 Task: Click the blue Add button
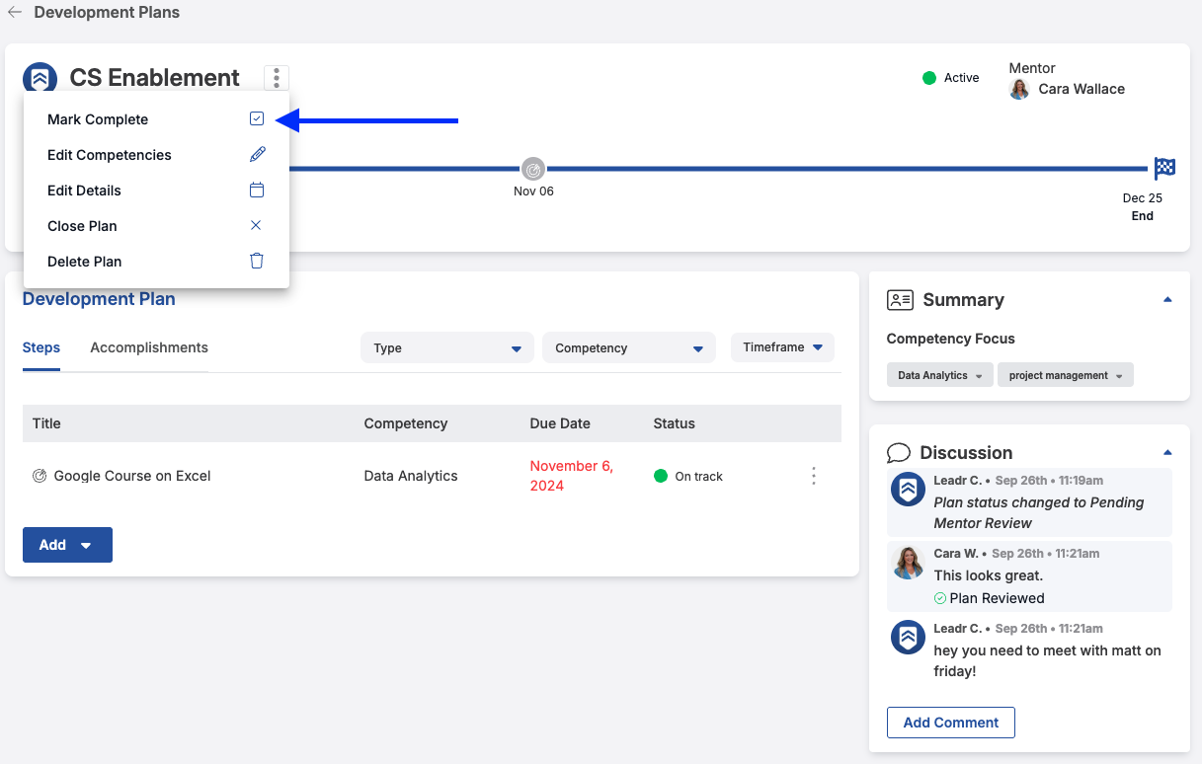click(x=67, y=545)
